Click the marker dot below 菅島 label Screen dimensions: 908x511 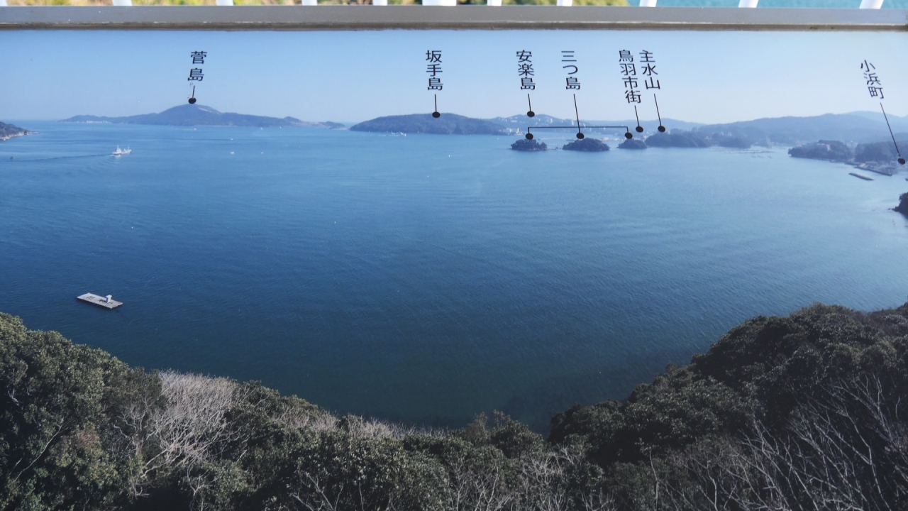[x=192, y=101]
